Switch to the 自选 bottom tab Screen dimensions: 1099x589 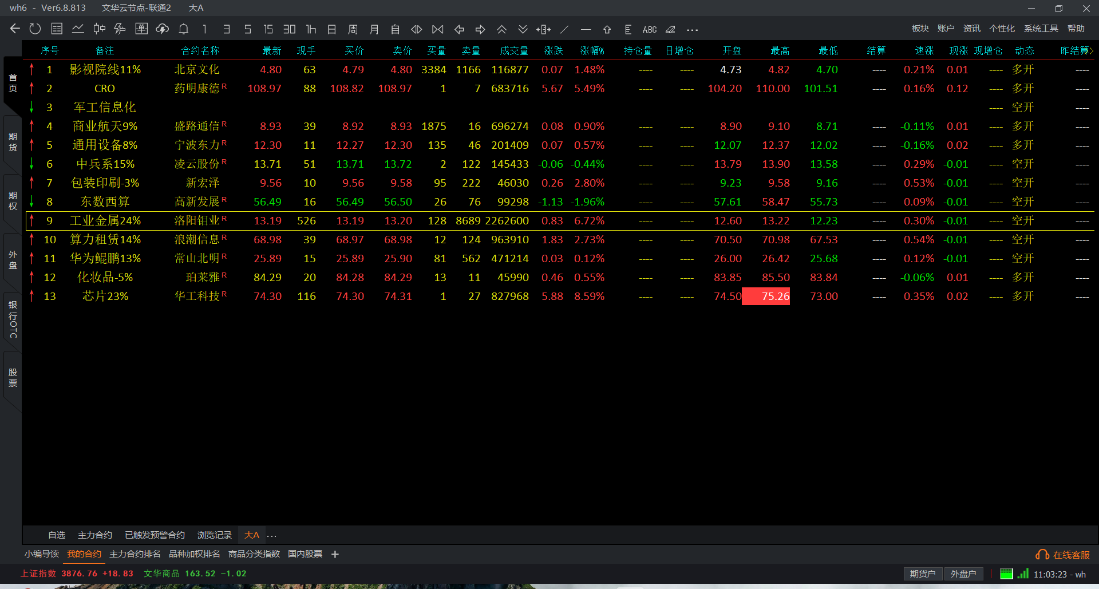(57, 535)
